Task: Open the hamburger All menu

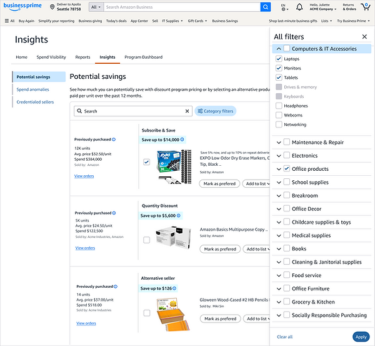Action: (x=9, y=21)
